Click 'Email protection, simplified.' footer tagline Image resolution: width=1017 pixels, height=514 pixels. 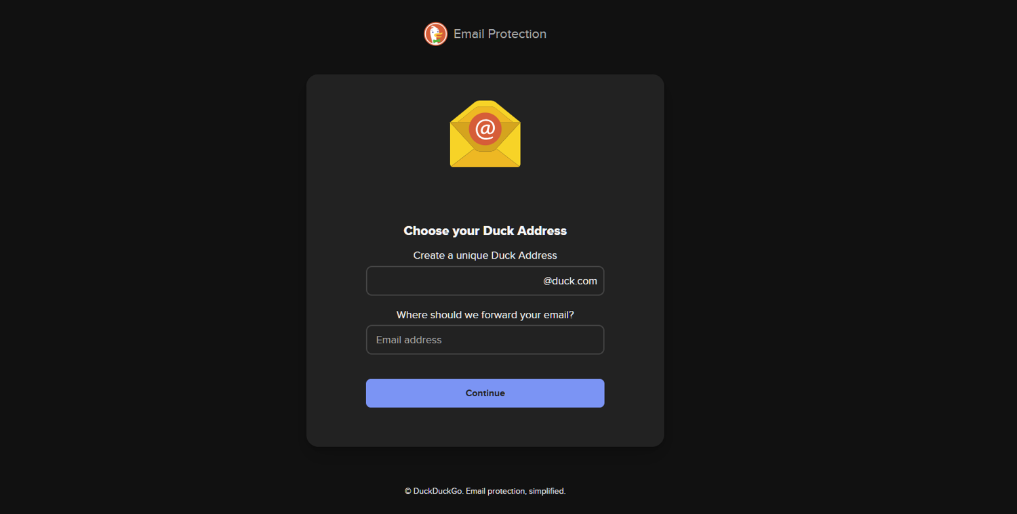tap(516, 491)
